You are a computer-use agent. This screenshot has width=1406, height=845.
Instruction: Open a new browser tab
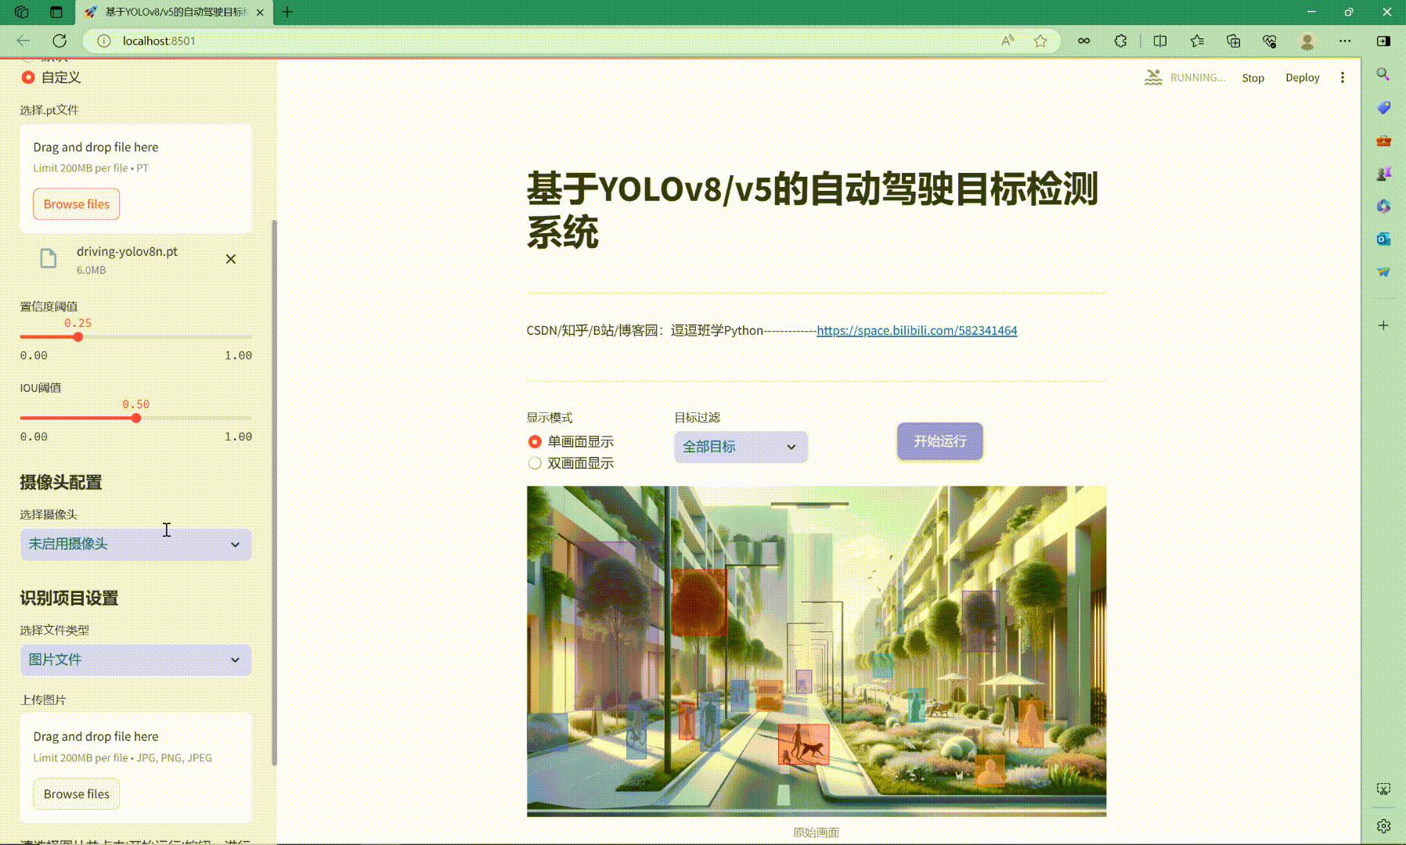click(287, 12)
